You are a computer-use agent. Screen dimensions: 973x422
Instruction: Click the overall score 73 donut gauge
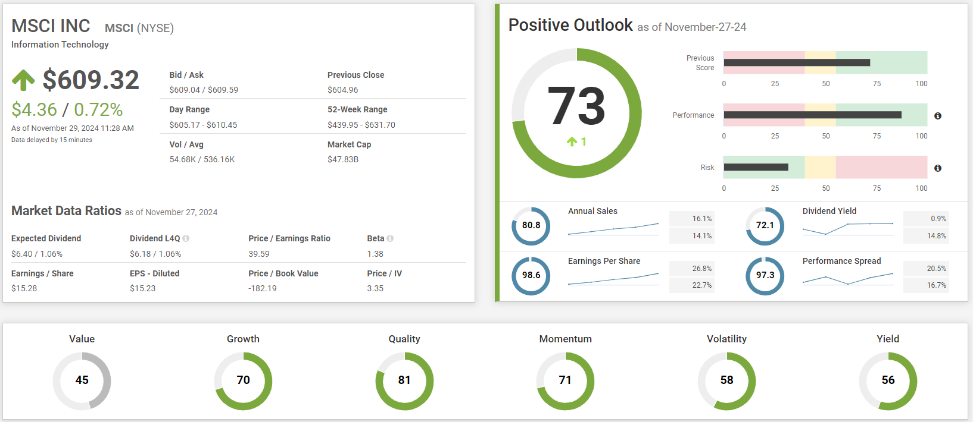pyautogui.click(x=576, y=113)
